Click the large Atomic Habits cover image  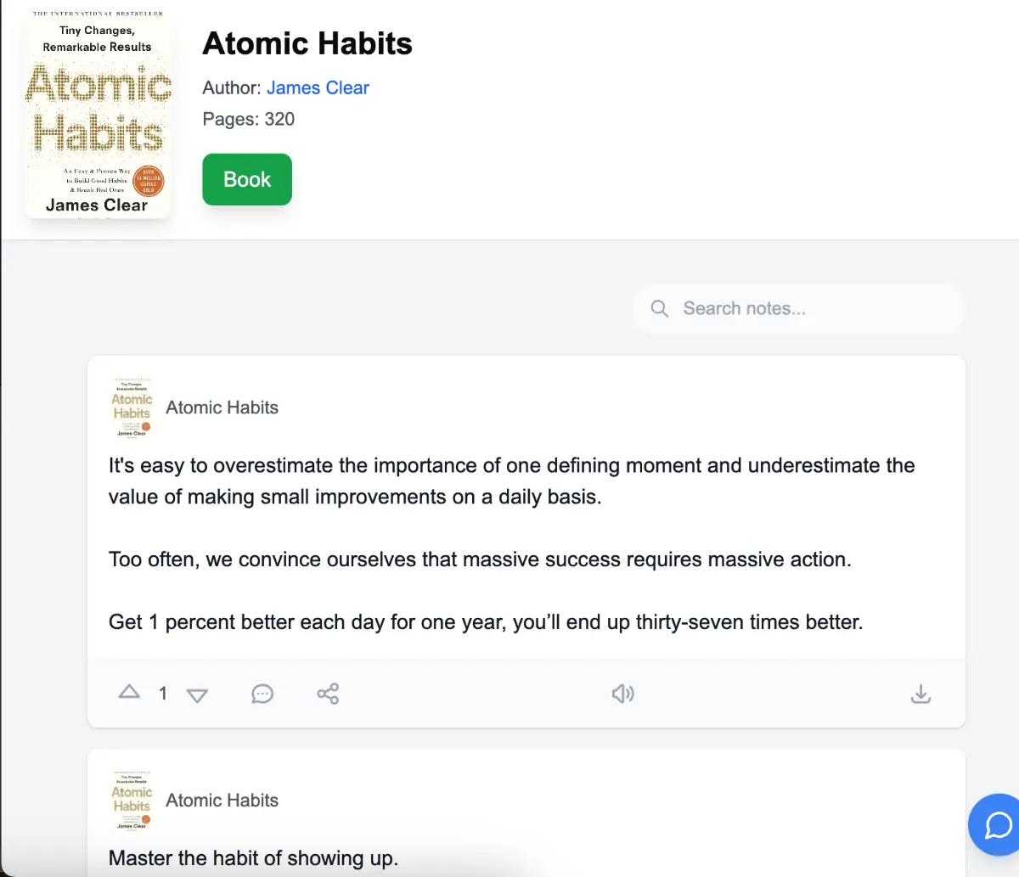pyautogui.click(x=98, y=115)
